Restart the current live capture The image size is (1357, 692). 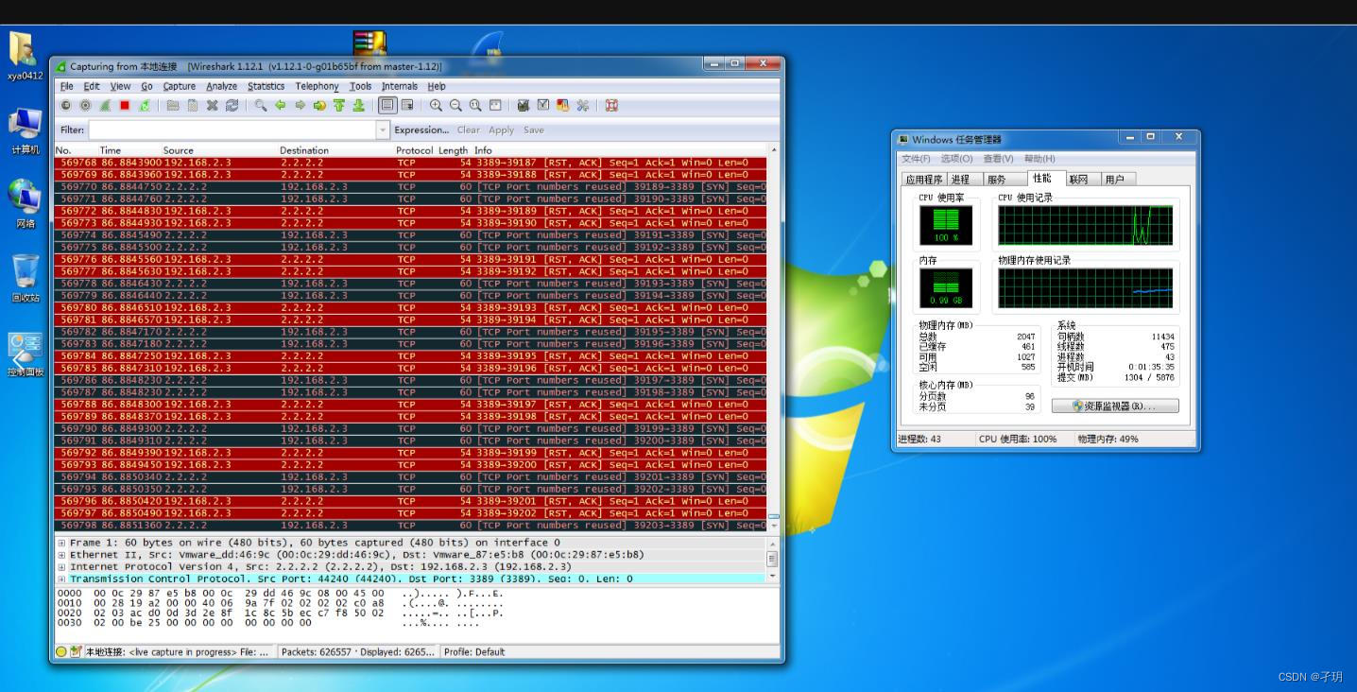coord(143,105)
